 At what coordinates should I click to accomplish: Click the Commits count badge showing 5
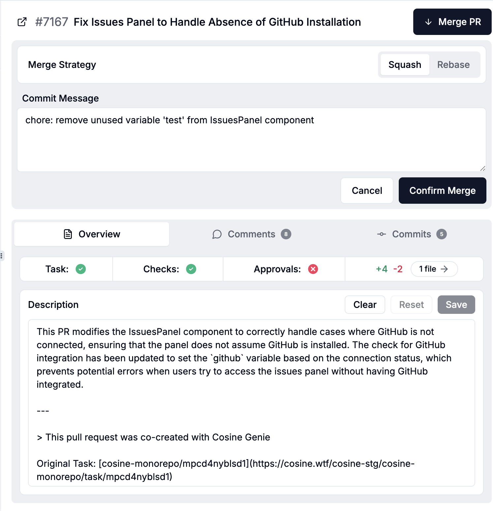pos(442,234)
